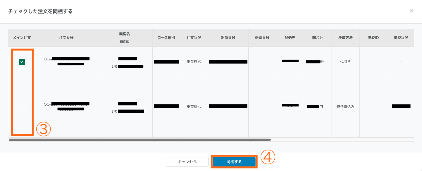Image resolution: width=422 pixels, height=171 pixels.
Task: Click the 代引き payment method cell
Action: tap(345, 62)
